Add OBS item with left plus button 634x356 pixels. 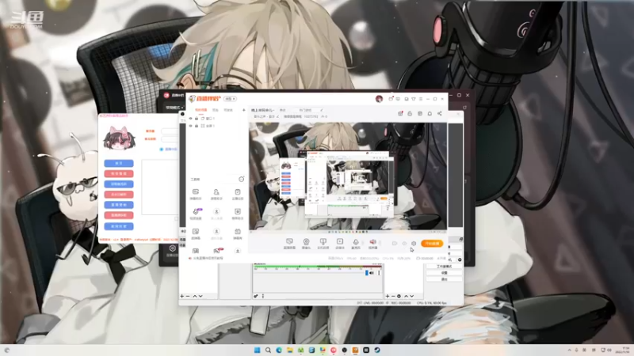(x=182, y=296)
